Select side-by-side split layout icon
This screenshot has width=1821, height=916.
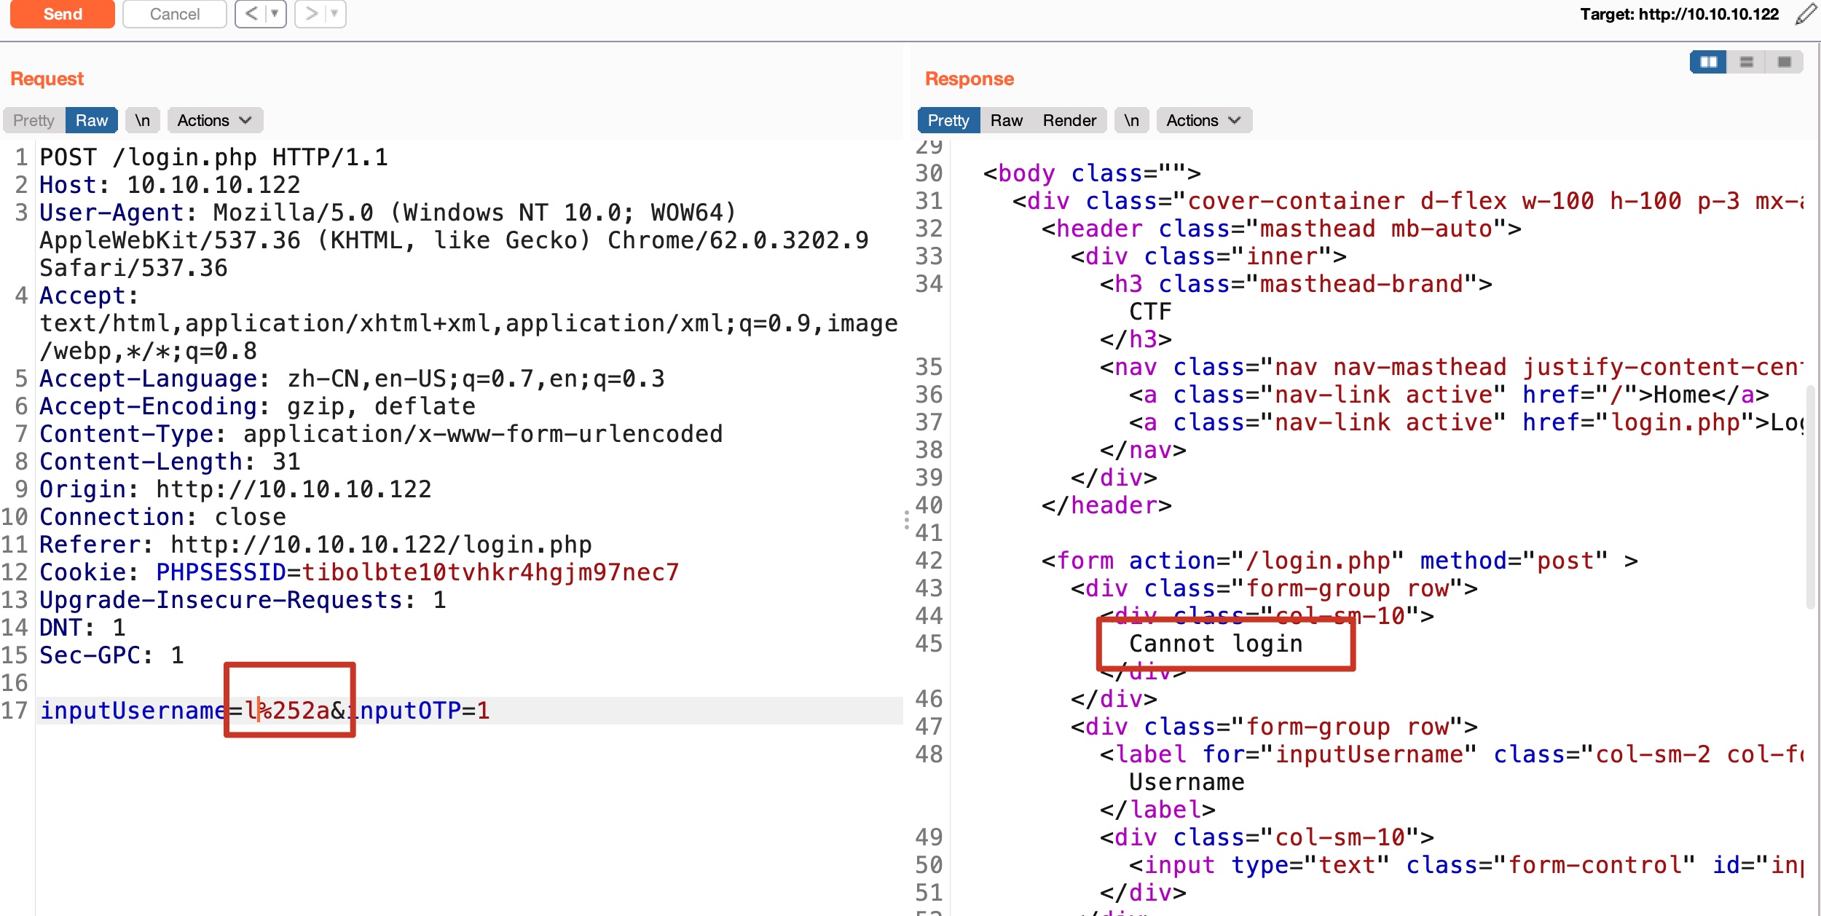tap(1708, 62)
